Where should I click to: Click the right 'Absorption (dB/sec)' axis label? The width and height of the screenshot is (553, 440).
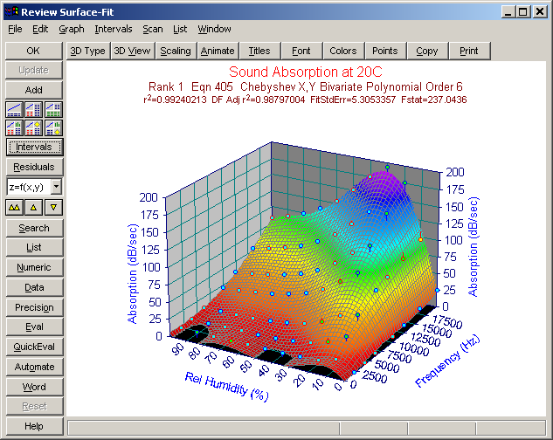click(473, 247)
